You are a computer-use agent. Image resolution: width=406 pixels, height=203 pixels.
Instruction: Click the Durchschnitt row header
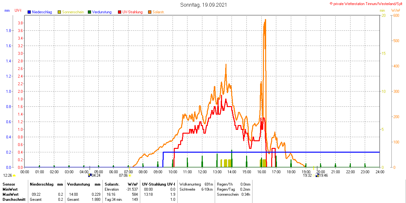coord(14,200)
